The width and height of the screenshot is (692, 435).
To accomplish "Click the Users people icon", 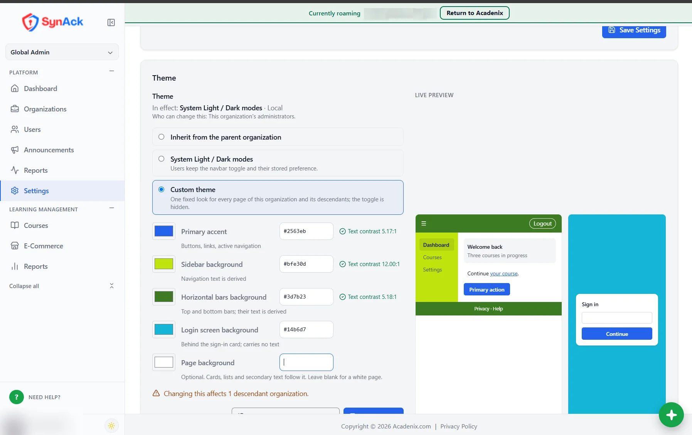I will tap(15, 129).
